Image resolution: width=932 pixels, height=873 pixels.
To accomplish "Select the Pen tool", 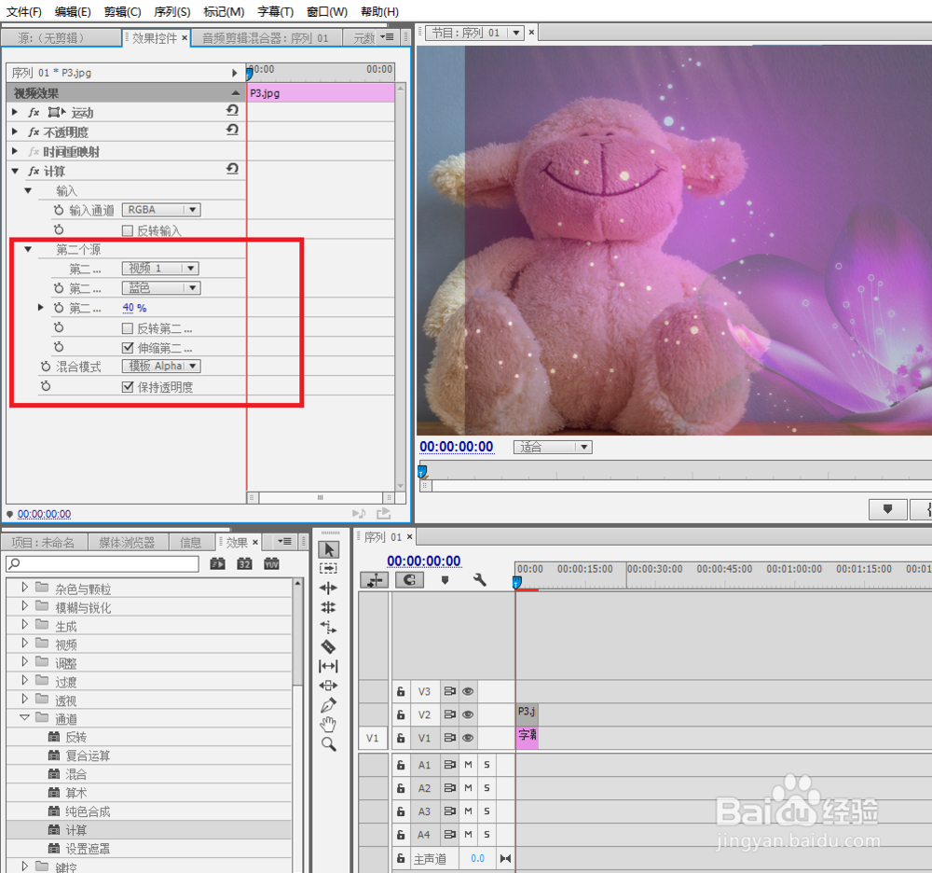I will point(328,705).
